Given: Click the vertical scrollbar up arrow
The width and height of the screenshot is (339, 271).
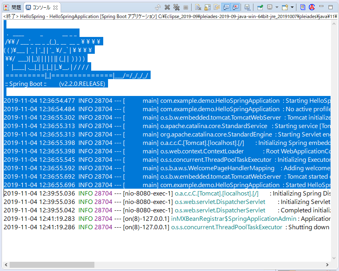Looking at the screenshot, I should coord(334,24).
